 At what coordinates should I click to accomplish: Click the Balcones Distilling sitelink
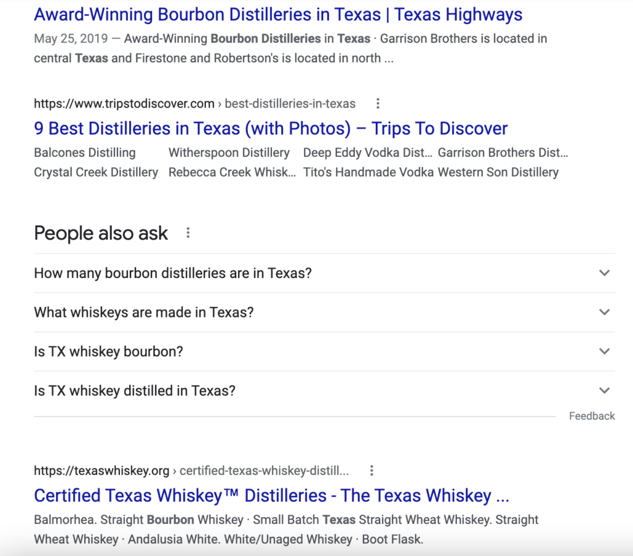(x=85, y=153)
